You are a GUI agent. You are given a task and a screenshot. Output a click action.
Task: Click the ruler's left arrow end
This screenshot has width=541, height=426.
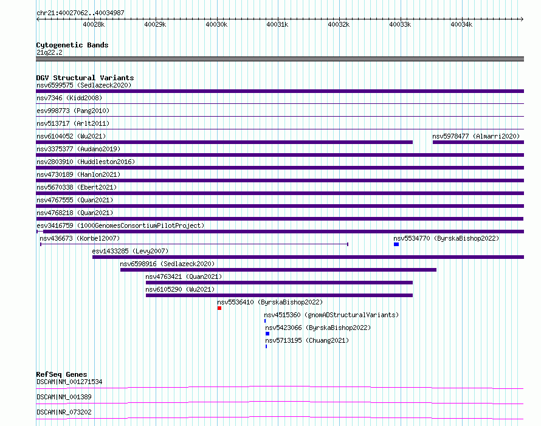click(38, 19)
